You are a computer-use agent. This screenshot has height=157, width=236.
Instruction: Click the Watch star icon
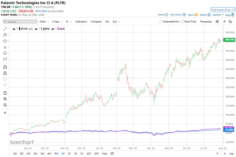point(209,15)
